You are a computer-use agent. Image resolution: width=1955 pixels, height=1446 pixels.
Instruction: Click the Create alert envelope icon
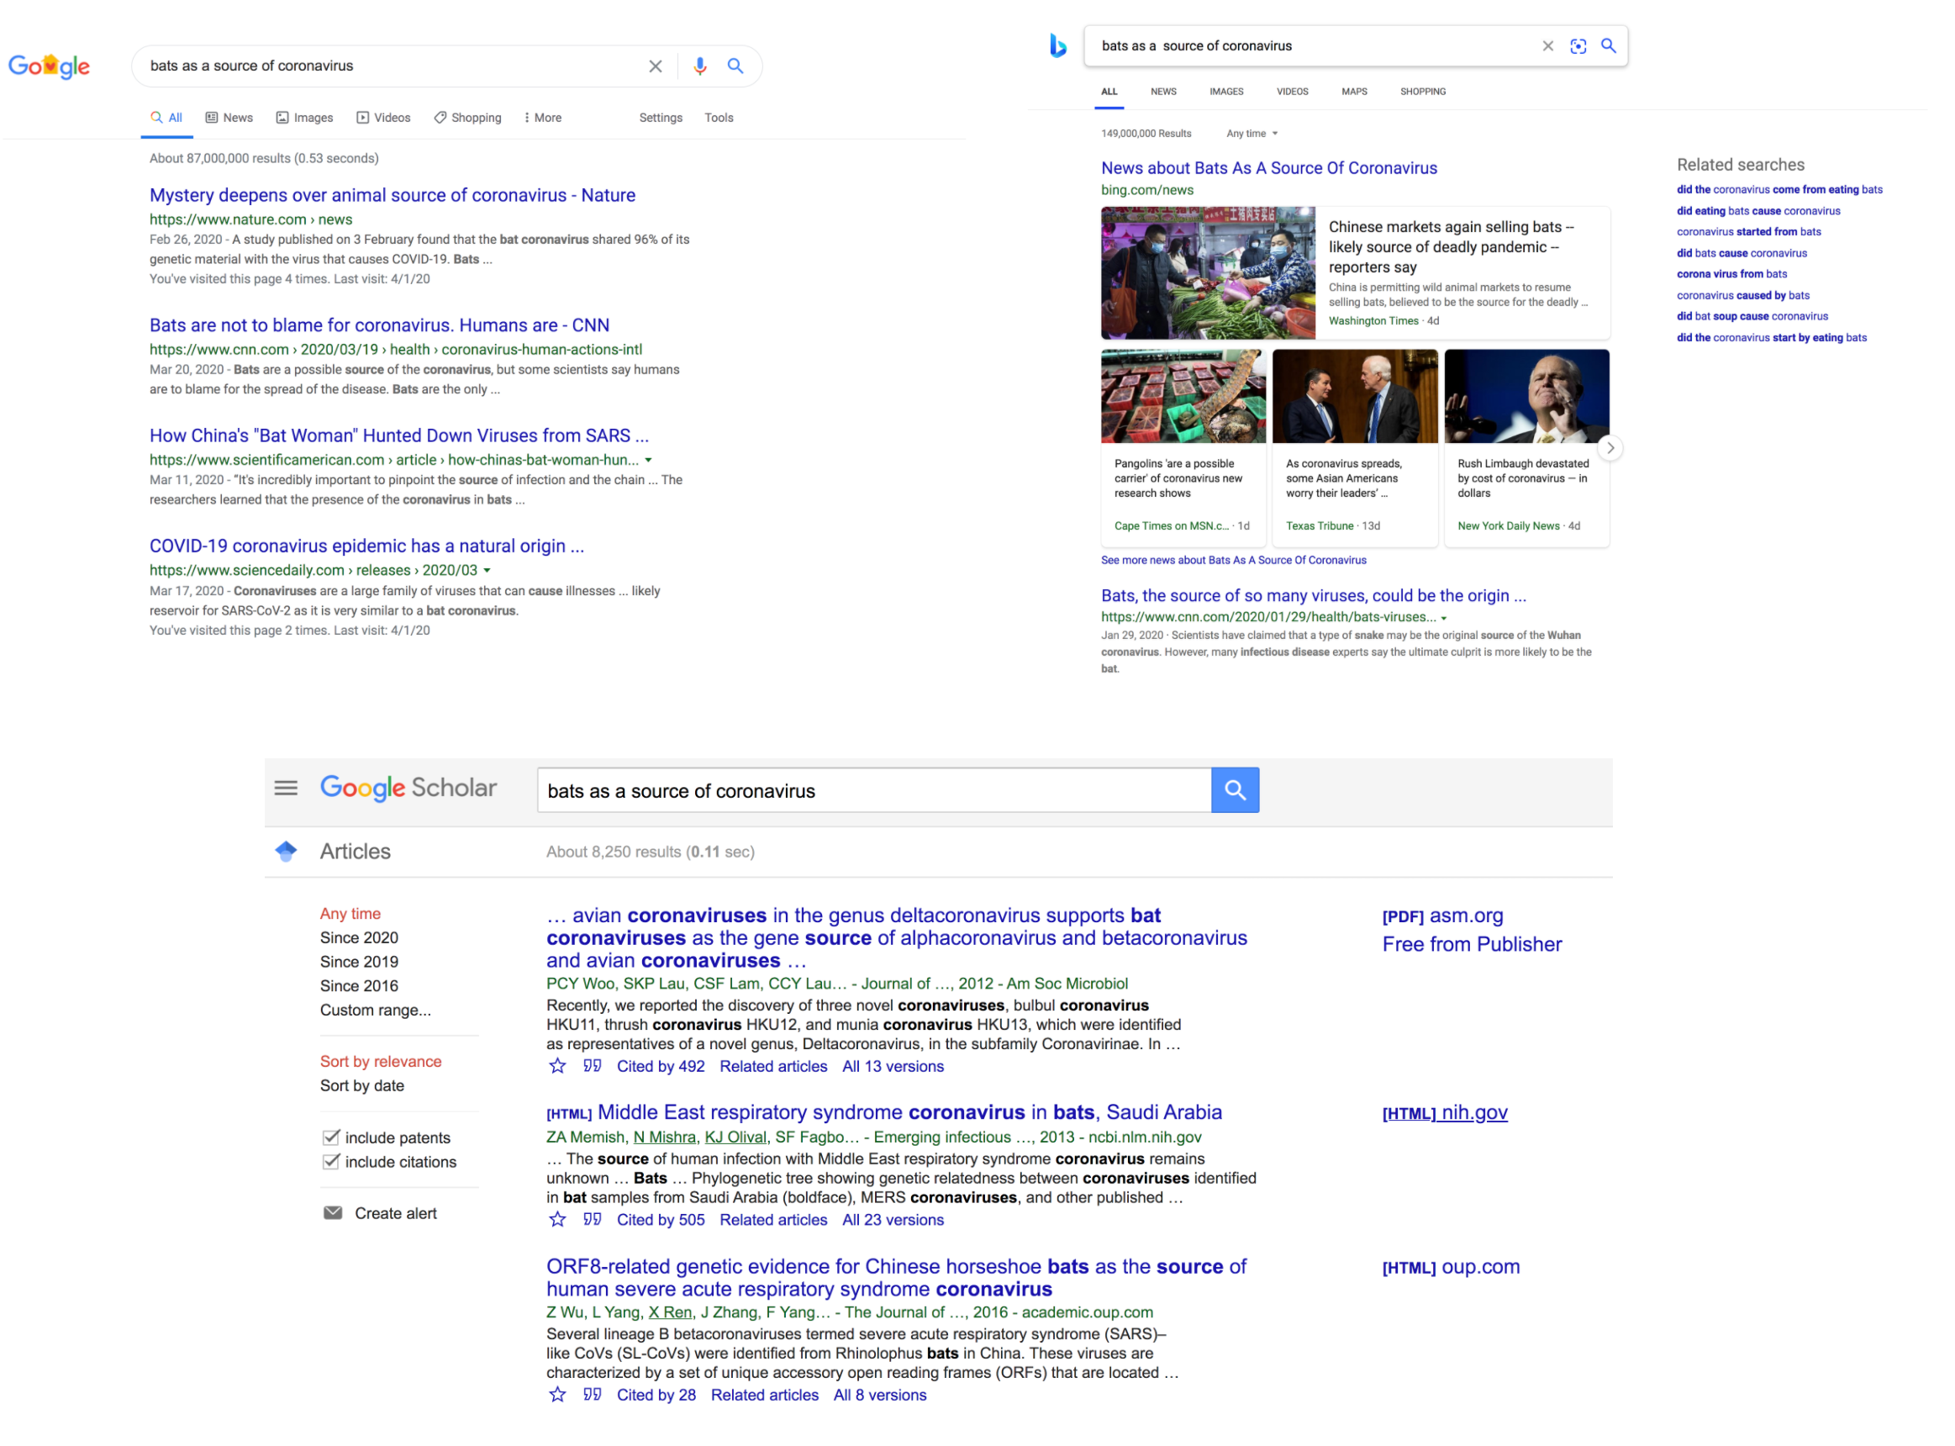tap(334, 1214)
